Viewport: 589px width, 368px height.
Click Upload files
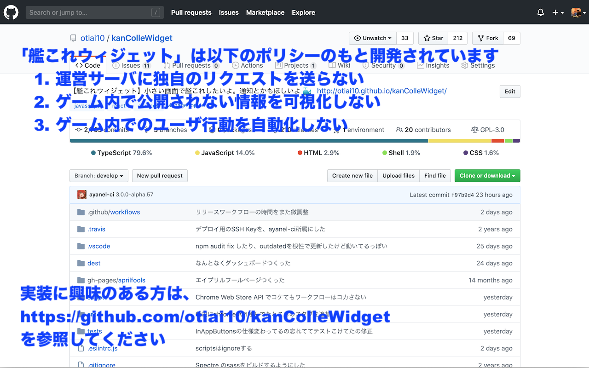pos(398,176)
